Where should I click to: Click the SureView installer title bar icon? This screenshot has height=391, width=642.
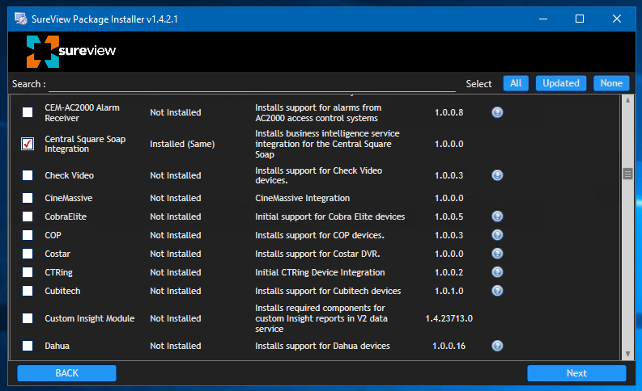(x=20, y=19)
